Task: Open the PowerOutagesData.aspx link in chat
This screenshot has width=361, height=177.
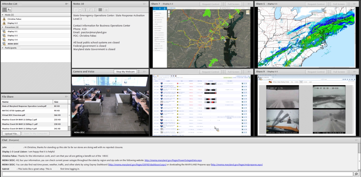Action: coord(173,160)
